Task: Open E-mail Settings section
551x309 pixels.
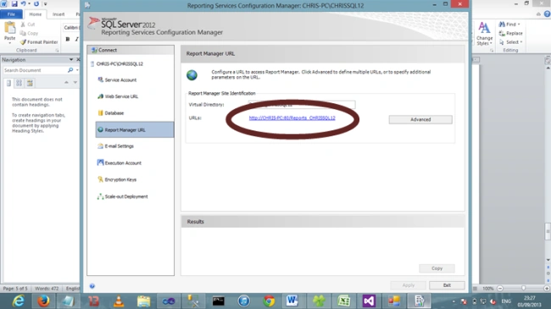Action: (115, 146)
